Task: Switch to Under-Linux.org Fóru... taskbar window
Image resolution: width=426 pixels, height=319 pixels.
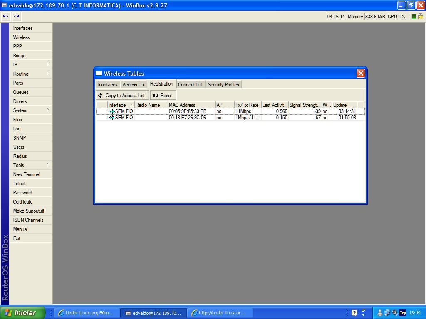Action: 86,313
